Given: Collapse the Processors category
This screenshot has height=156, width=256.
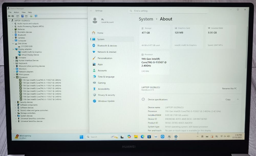Looking at the screenshot, I should click(x=14, y=77).
